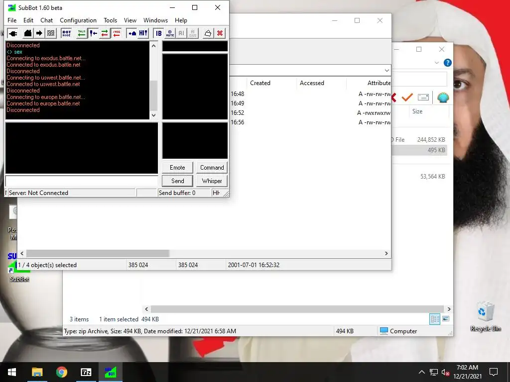510x382 pixels.
Task: Expand the Explorer ribbon chevron
Action: coord(436,63)
